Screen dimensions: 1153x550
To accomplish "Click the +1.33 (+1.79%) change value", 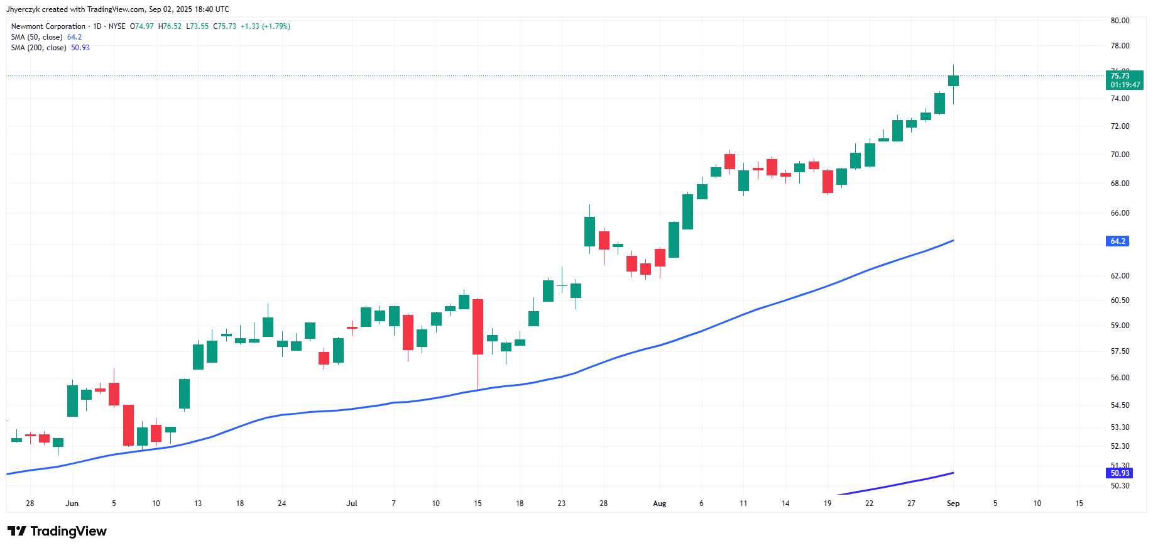I will point(265,26).
